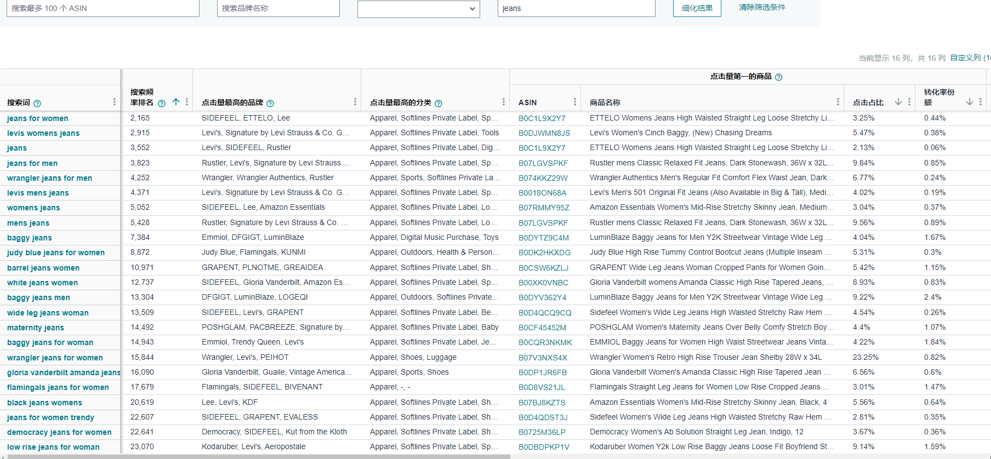Screen dimensions: 991x459
Task: Open ASIN link B074KKZ29W
Action: 543,178
